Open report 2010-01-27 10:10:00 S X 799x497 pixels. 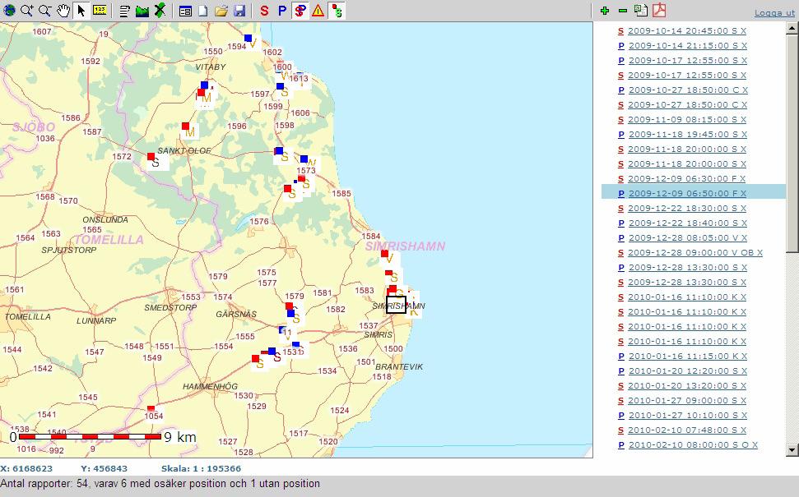688,415
